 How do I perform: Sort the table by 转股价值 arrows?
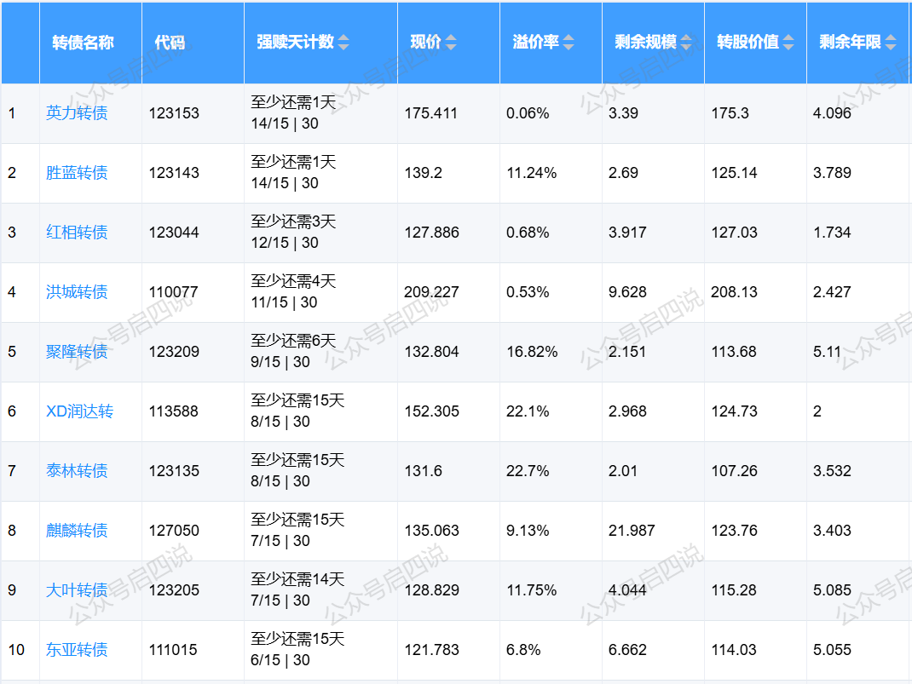(x=788, y=43)
